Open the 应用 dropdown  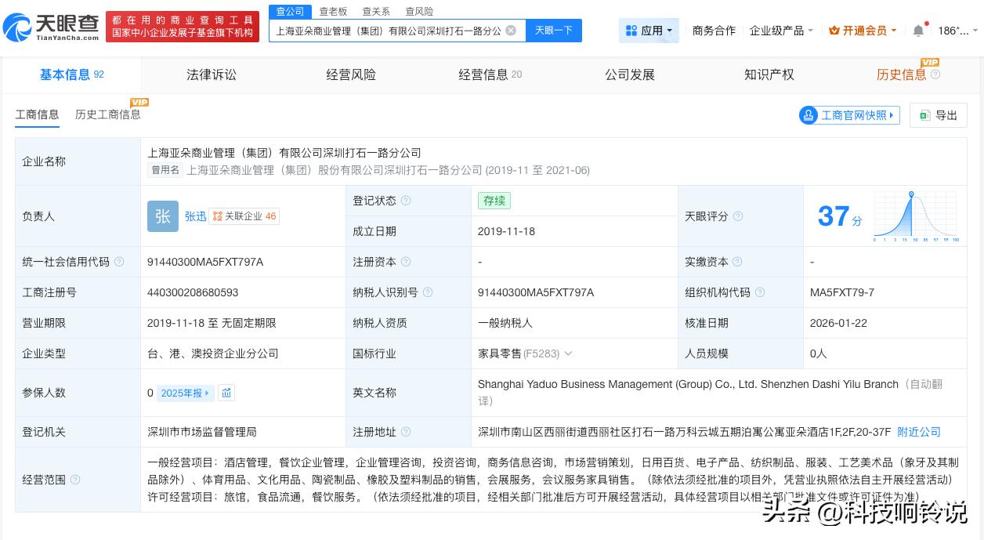pyautogui.click(x=649, y=31)
